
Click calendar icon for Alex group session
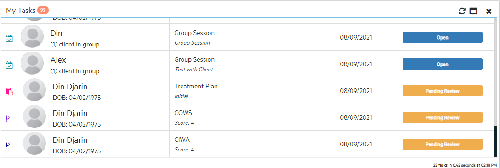point(9,65)
